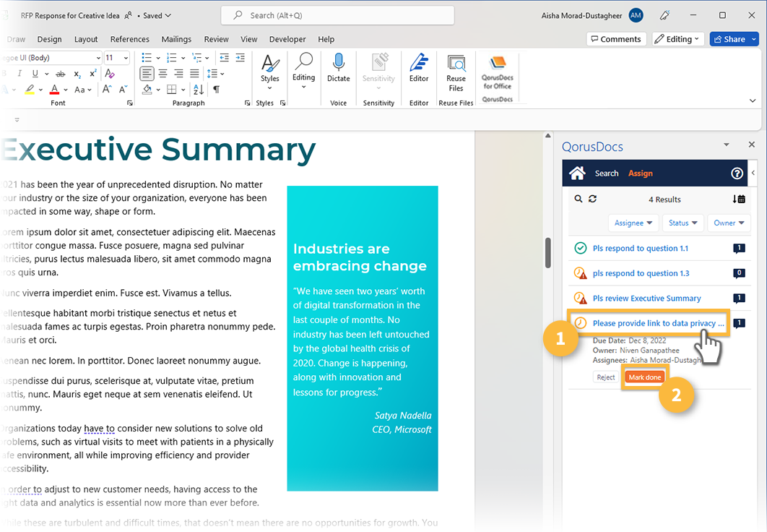Open QorusDocs help question mark
Viewport: 767px width, 532px height.
[737, 173]
